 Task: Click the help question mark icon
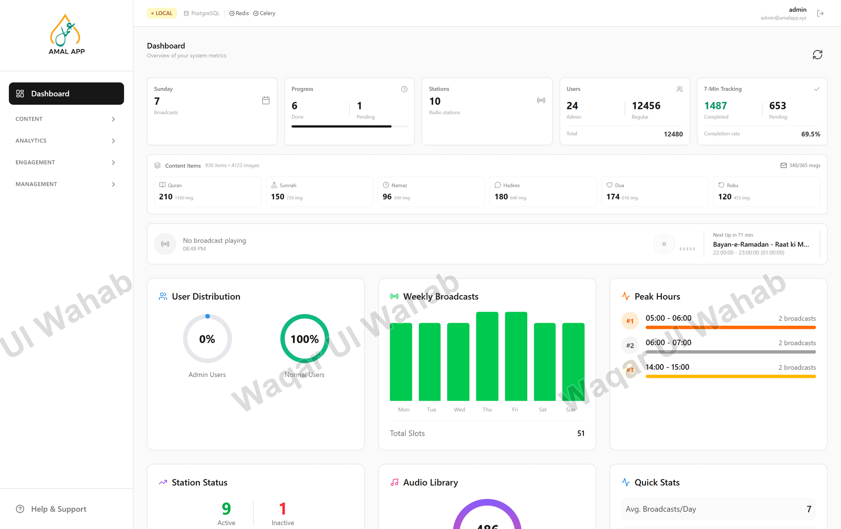point(20,509)
